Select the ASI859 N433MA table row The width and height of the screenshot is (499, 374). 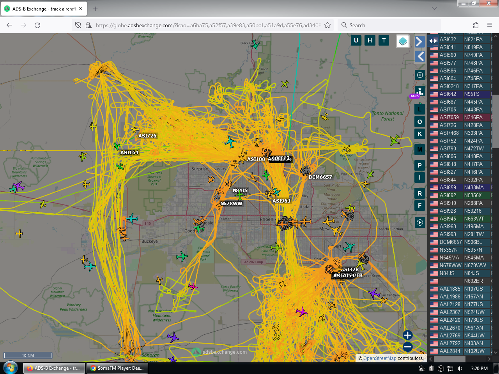[461, 187]
